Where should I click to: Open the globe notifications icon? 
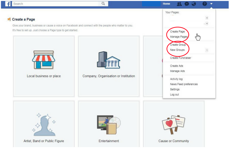(194, 4)
